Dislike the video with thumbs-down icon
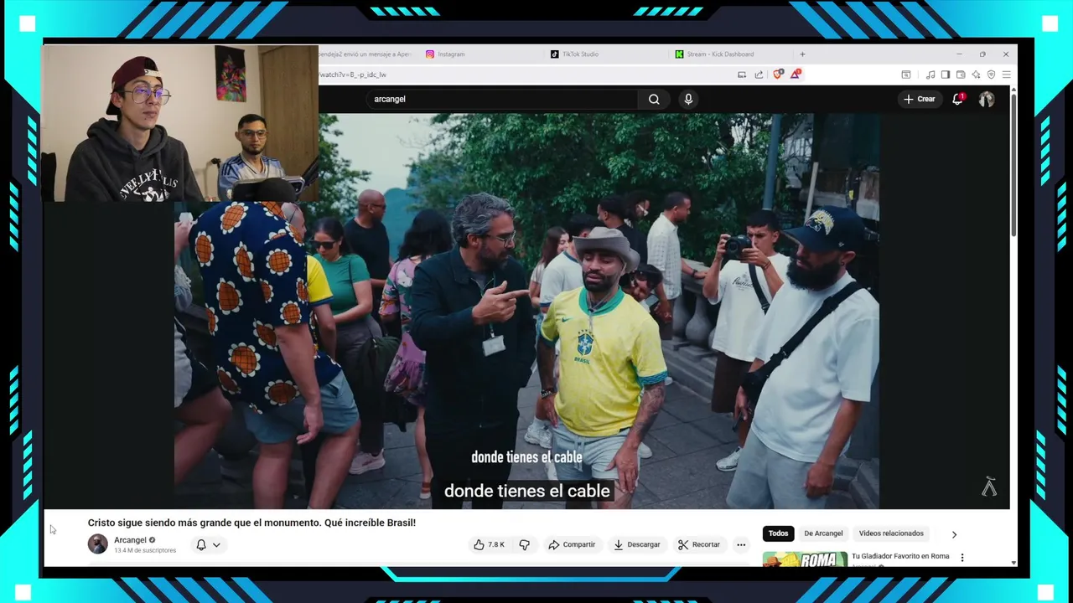Image resolution: width=1073 pixels, height=603 pixels. 525,544
